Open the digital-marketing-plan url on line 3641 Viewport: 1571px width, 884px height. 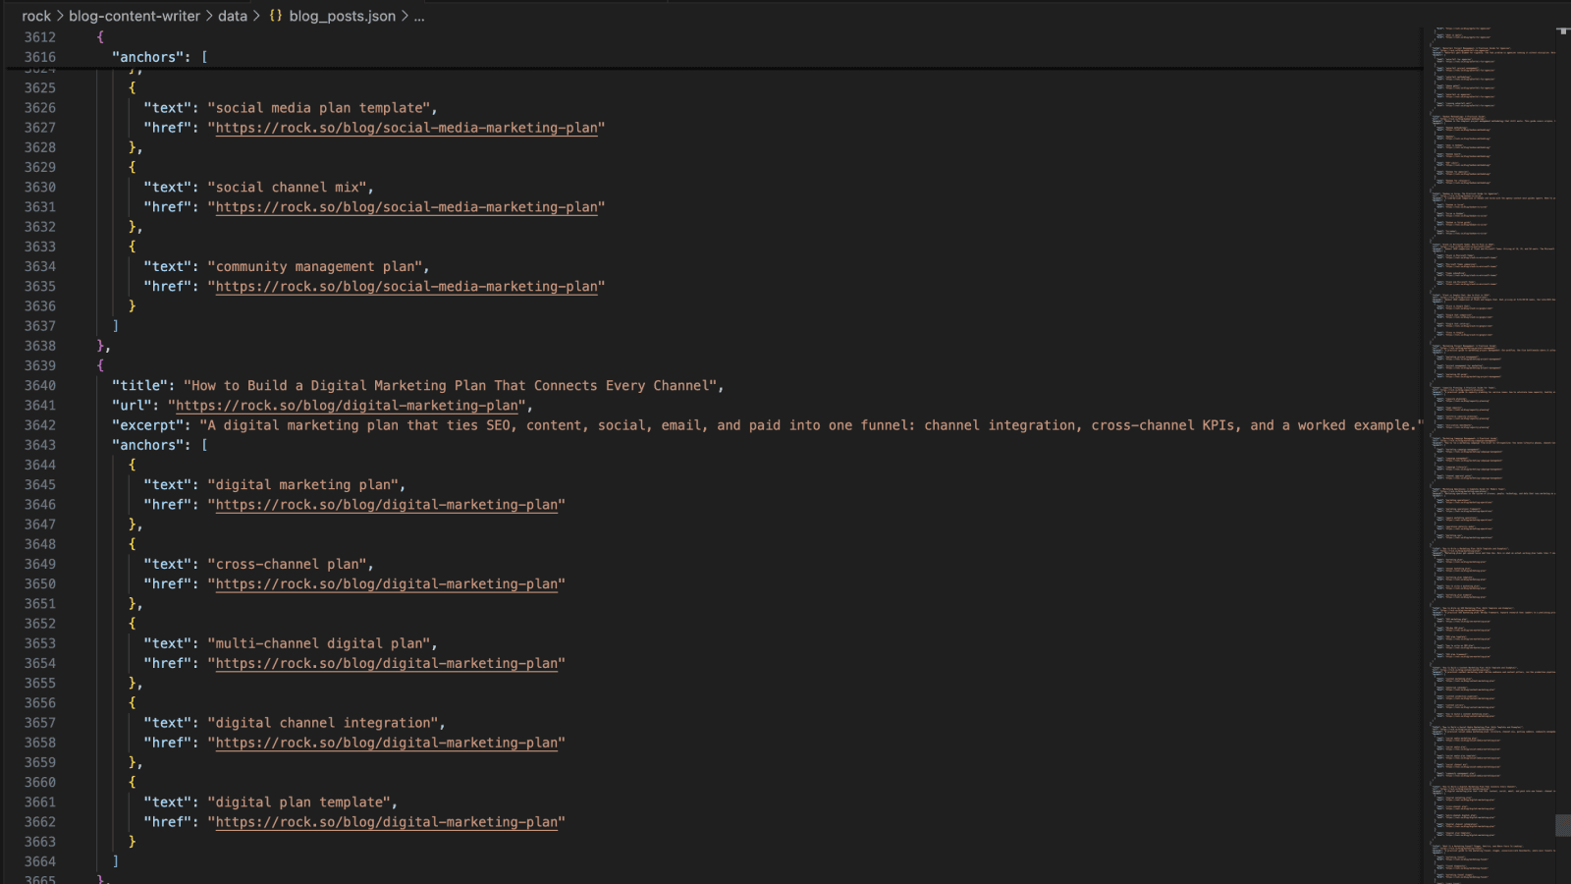click(347, 406)
